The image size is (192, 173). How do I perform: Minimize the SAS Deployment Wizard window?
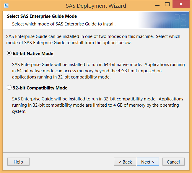(157, 6)
